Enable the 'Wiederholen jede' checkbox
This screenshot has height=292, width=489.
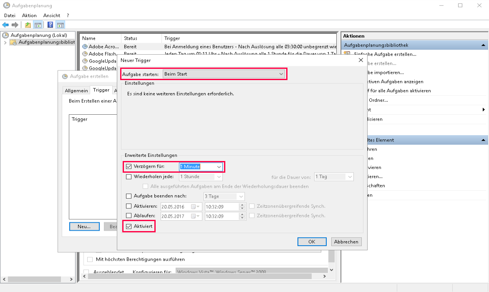point(129,177)
